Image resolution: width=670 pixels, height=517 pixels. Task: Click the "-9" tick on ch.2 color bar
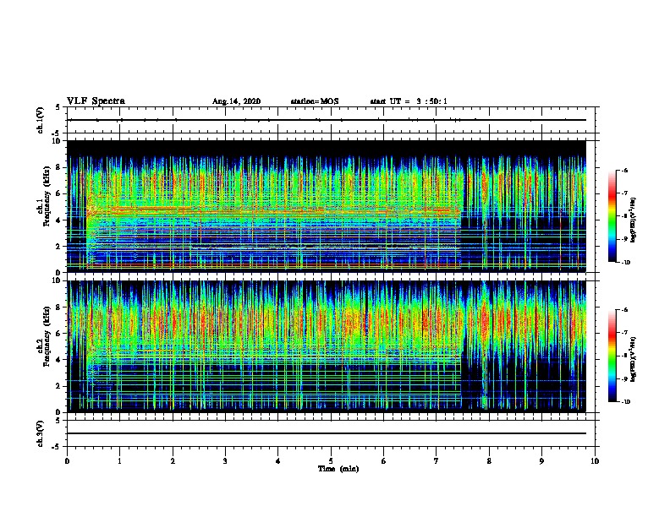tap(624, 378)
